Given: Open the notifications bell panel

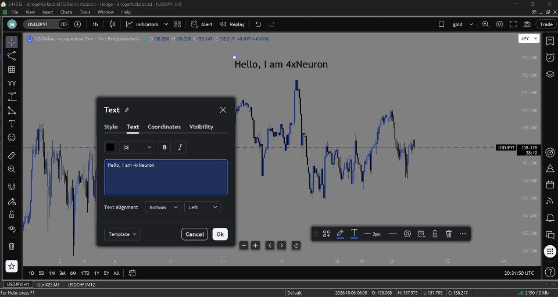Looking at the screenshot, I should point(550,218).
